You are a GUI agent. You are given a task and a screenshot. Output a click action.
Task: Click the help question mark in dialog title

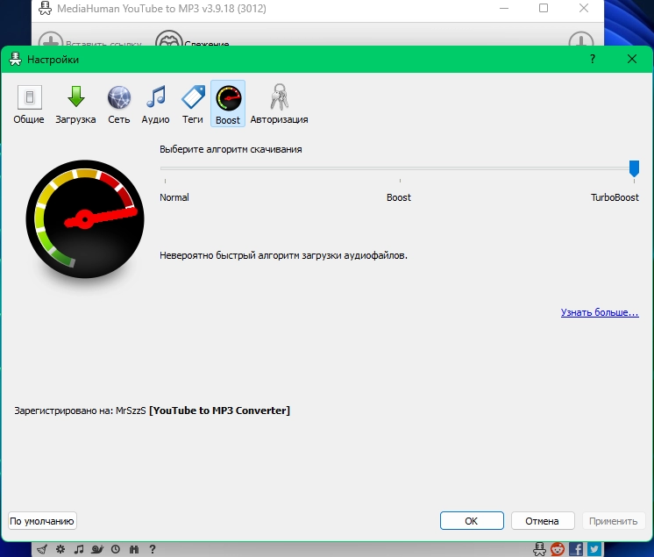pos(594,59)
